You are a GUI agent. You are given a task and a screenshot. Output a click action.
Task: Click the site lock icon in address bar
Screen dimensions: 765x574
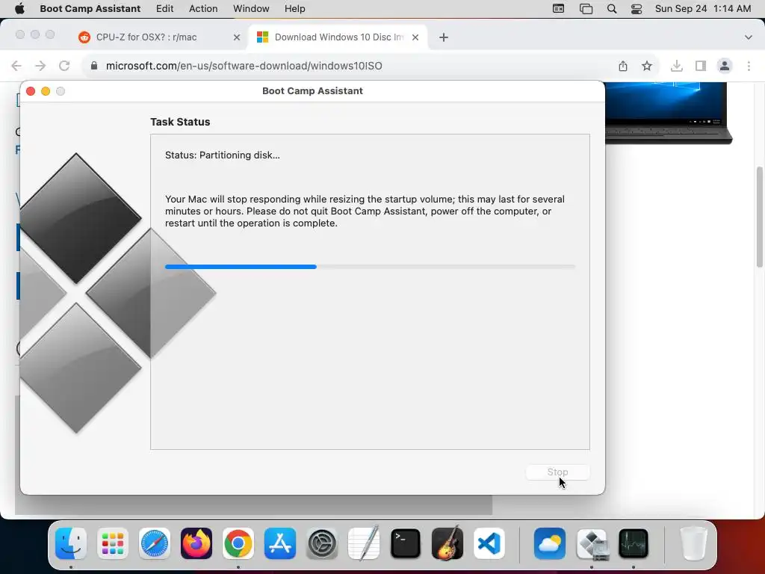tap(94, 66)
